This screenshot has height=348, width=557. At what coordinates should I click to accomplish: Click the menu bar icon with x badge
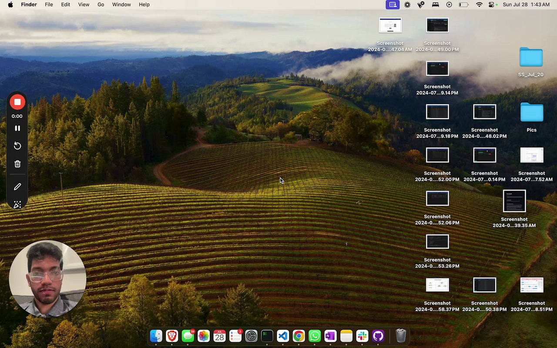[421, 4]
